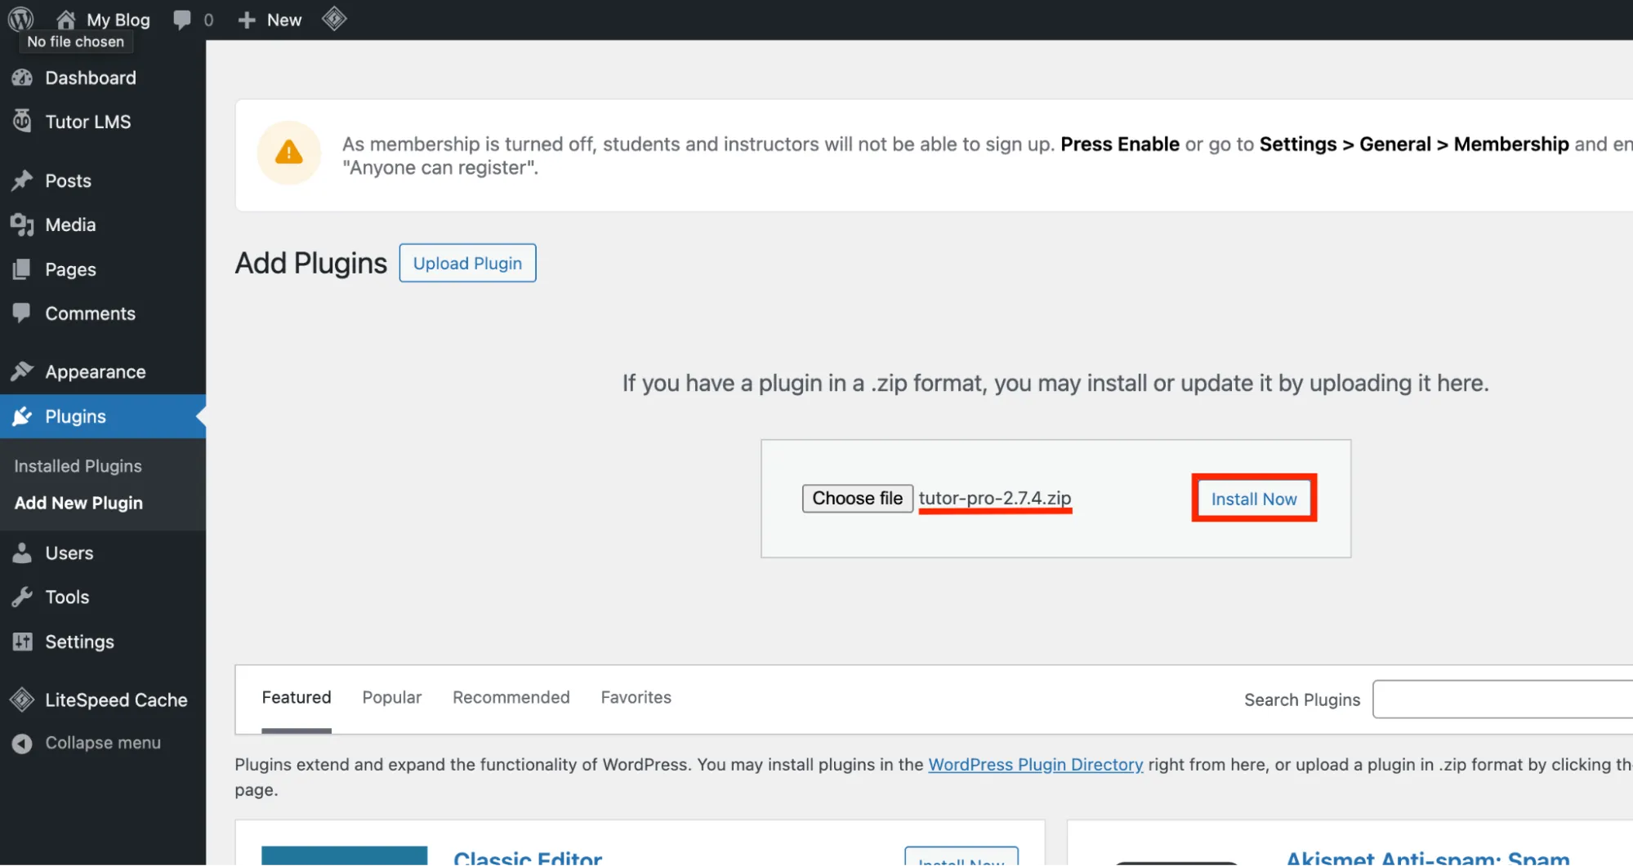Click the Appearance paintbrush icon
Viewport: 1633px width, 866px height.
(x=22, y=371)
